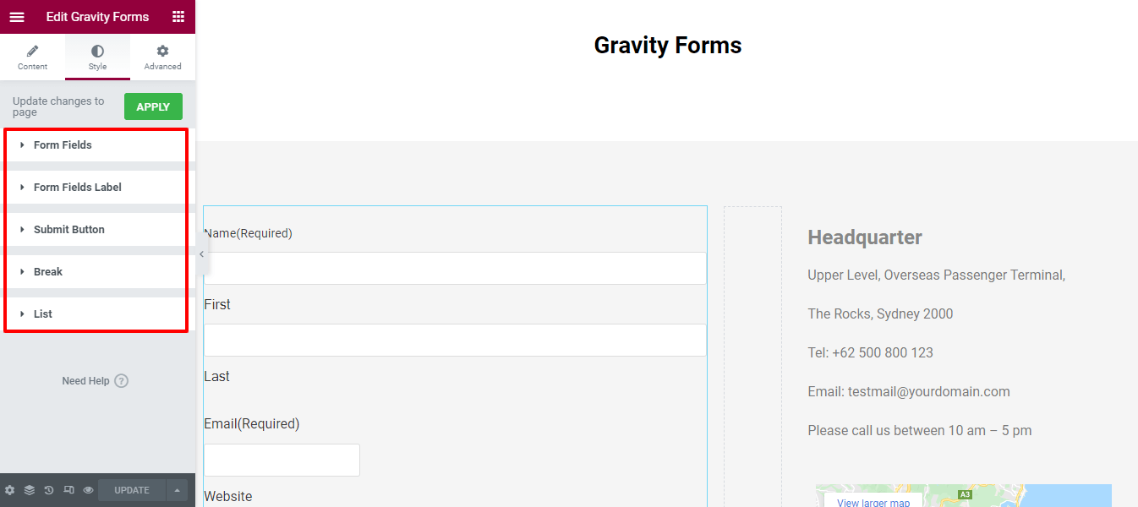The width and height of the screenshot is (1138, 507).
Task: Preview changes with the eye icon
Action: click(x=87, y=489)
